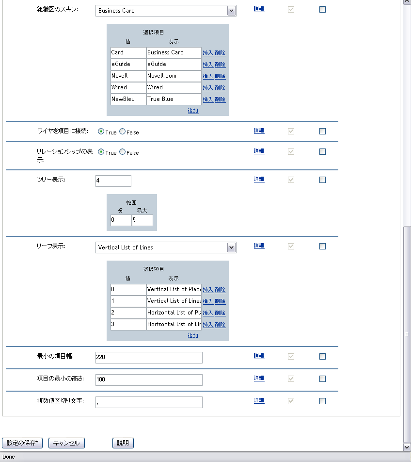The width and height of the screenshot is (411, 462).
Task: Click 削除 in the Wired row
Action: click(x=220, y=88)
